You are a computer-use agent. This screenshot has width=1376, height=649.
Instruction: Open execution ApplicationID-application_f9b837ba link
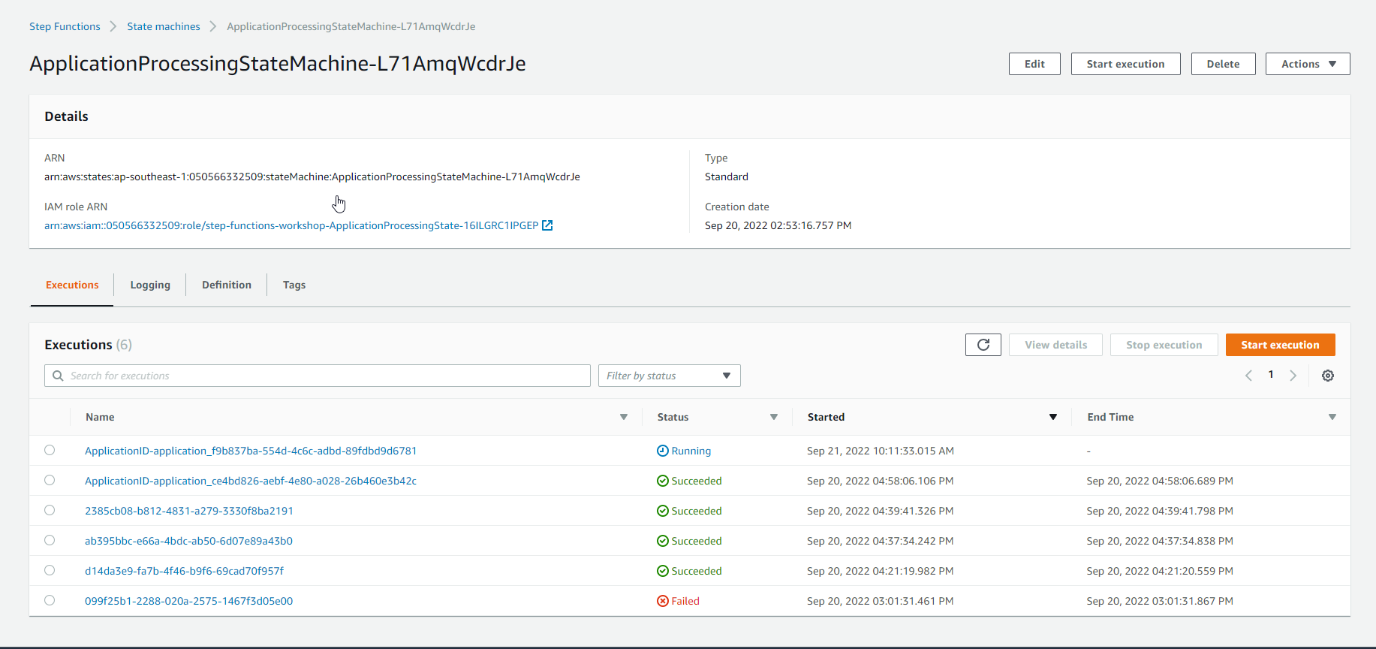[251, 451]
